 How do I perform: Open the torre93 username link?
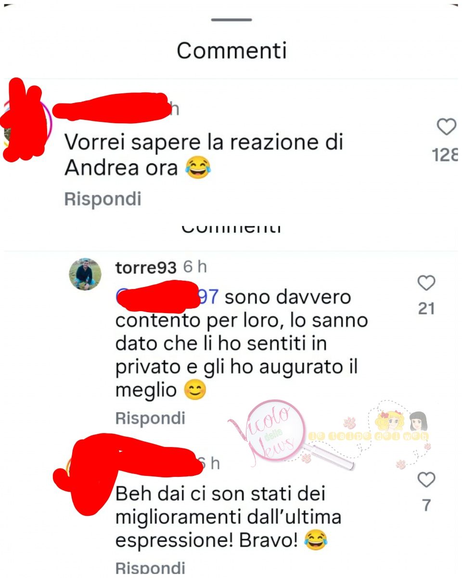pyautogui.click(x=146, y=268)
